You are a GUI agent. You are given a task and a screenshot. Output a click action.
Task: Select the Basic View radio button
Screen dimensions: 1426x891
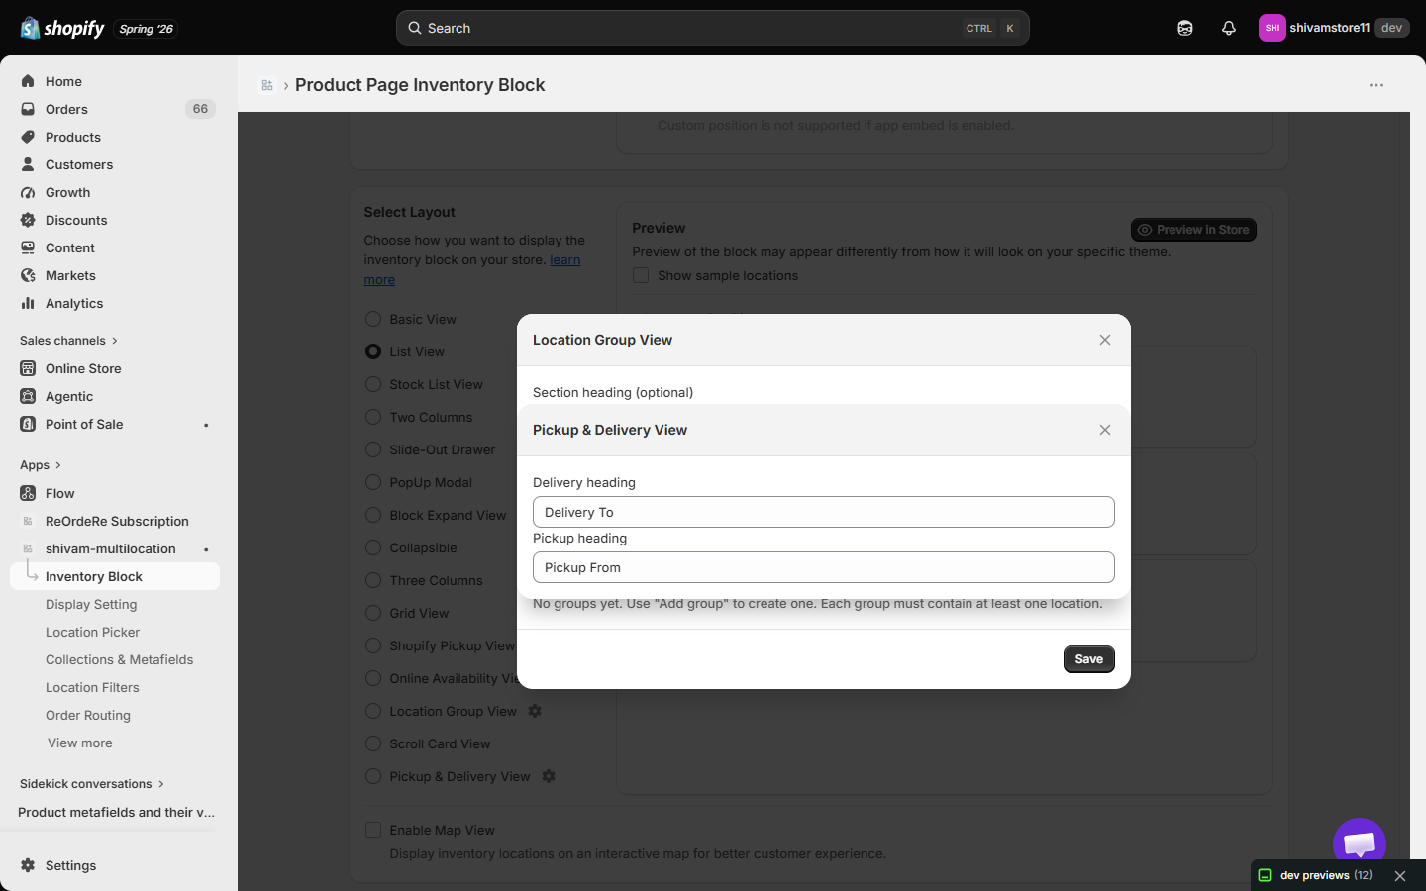(x=373, y=319)
